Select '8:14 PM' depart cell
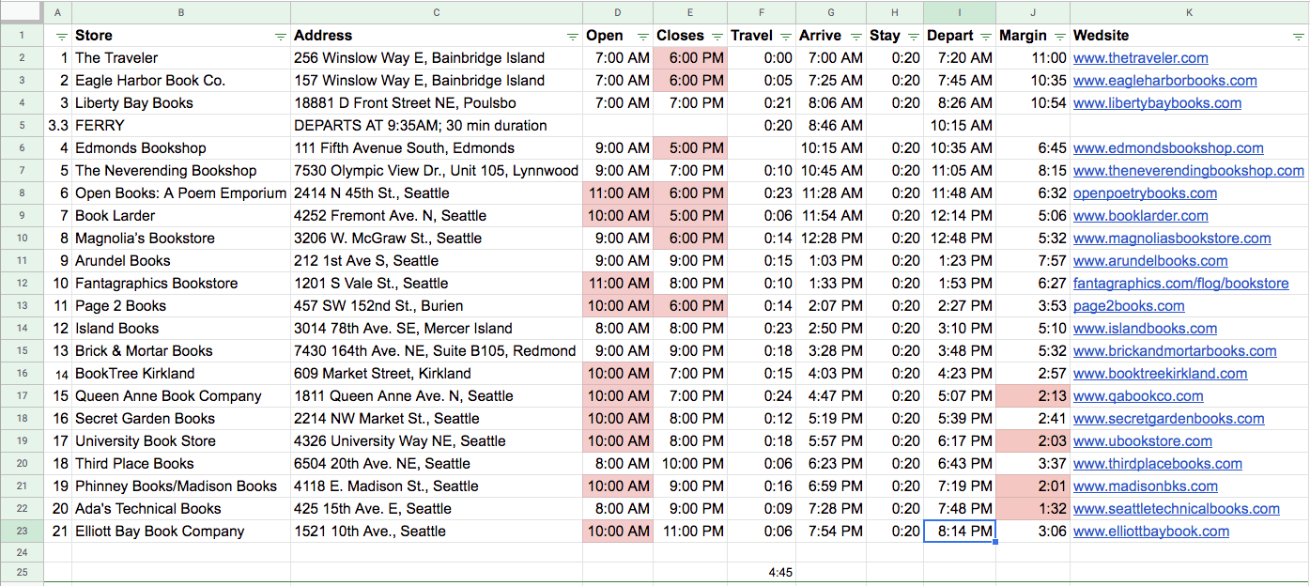This screenshot has width=1310, height=586. [x=960, y=532]
